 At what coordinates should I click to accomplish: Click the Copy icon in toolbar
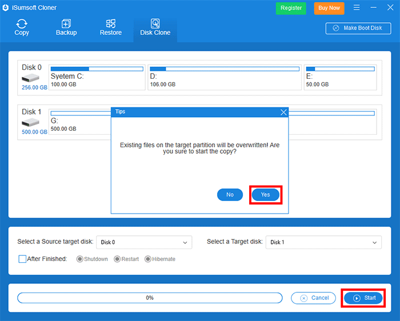pyautogui.click(x=22, y=24)
